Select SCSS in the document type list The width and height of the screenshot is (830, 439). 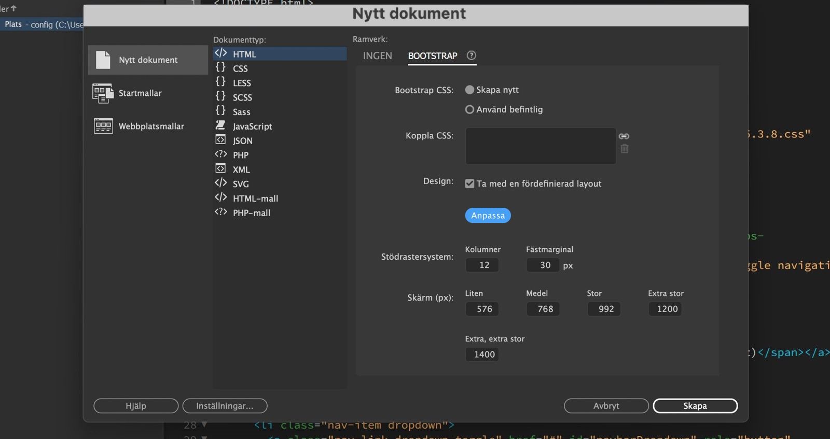tap(280, 97)
